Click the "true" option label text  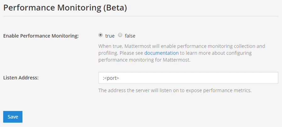(x=110, y=36)
